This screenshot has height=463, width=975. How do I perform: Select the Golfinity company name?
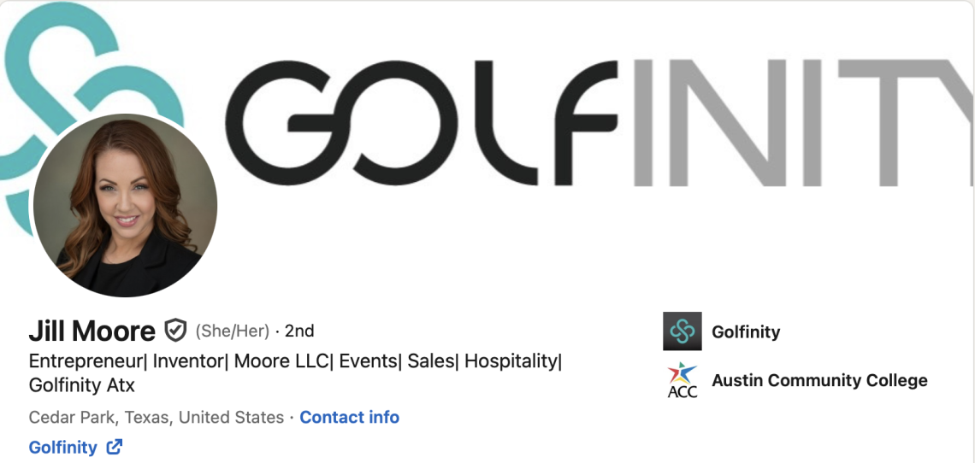pos(746,331)
